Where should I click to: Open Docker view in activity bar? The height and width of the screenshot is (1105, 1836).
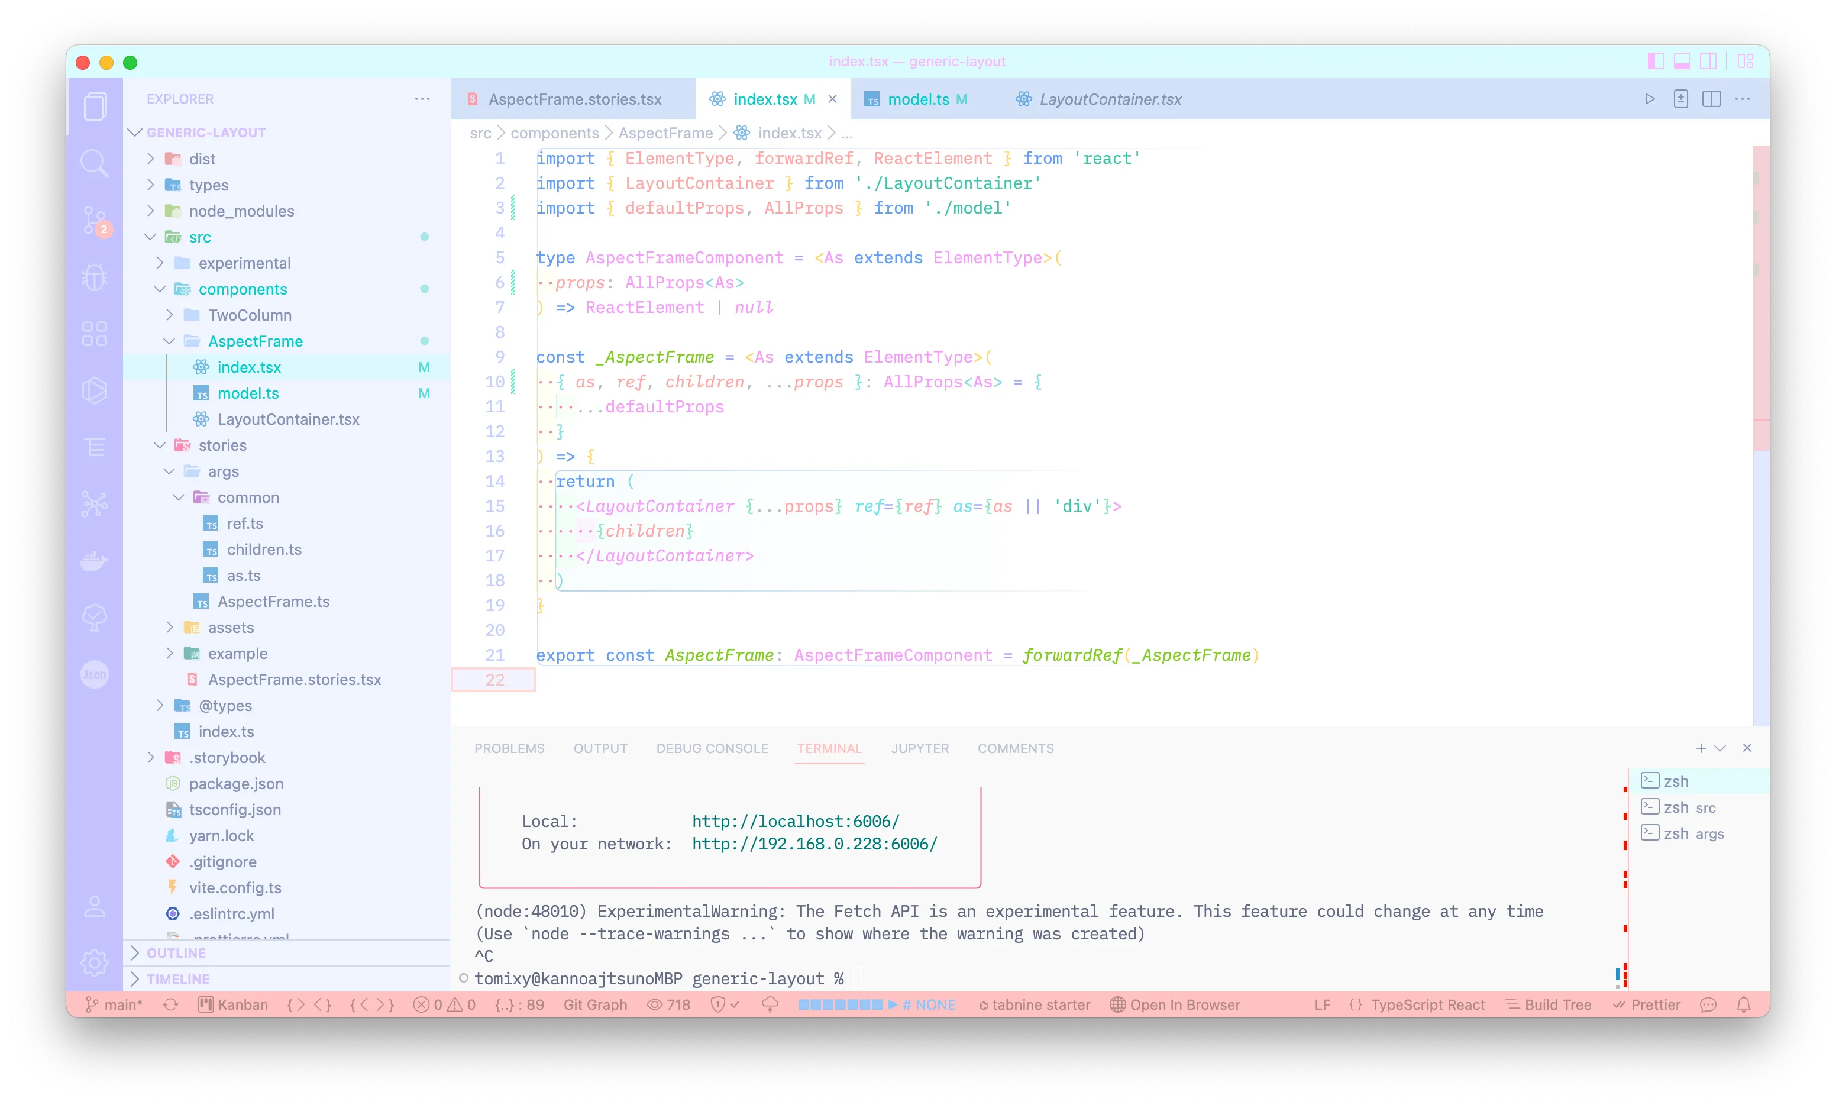(95, 561)
